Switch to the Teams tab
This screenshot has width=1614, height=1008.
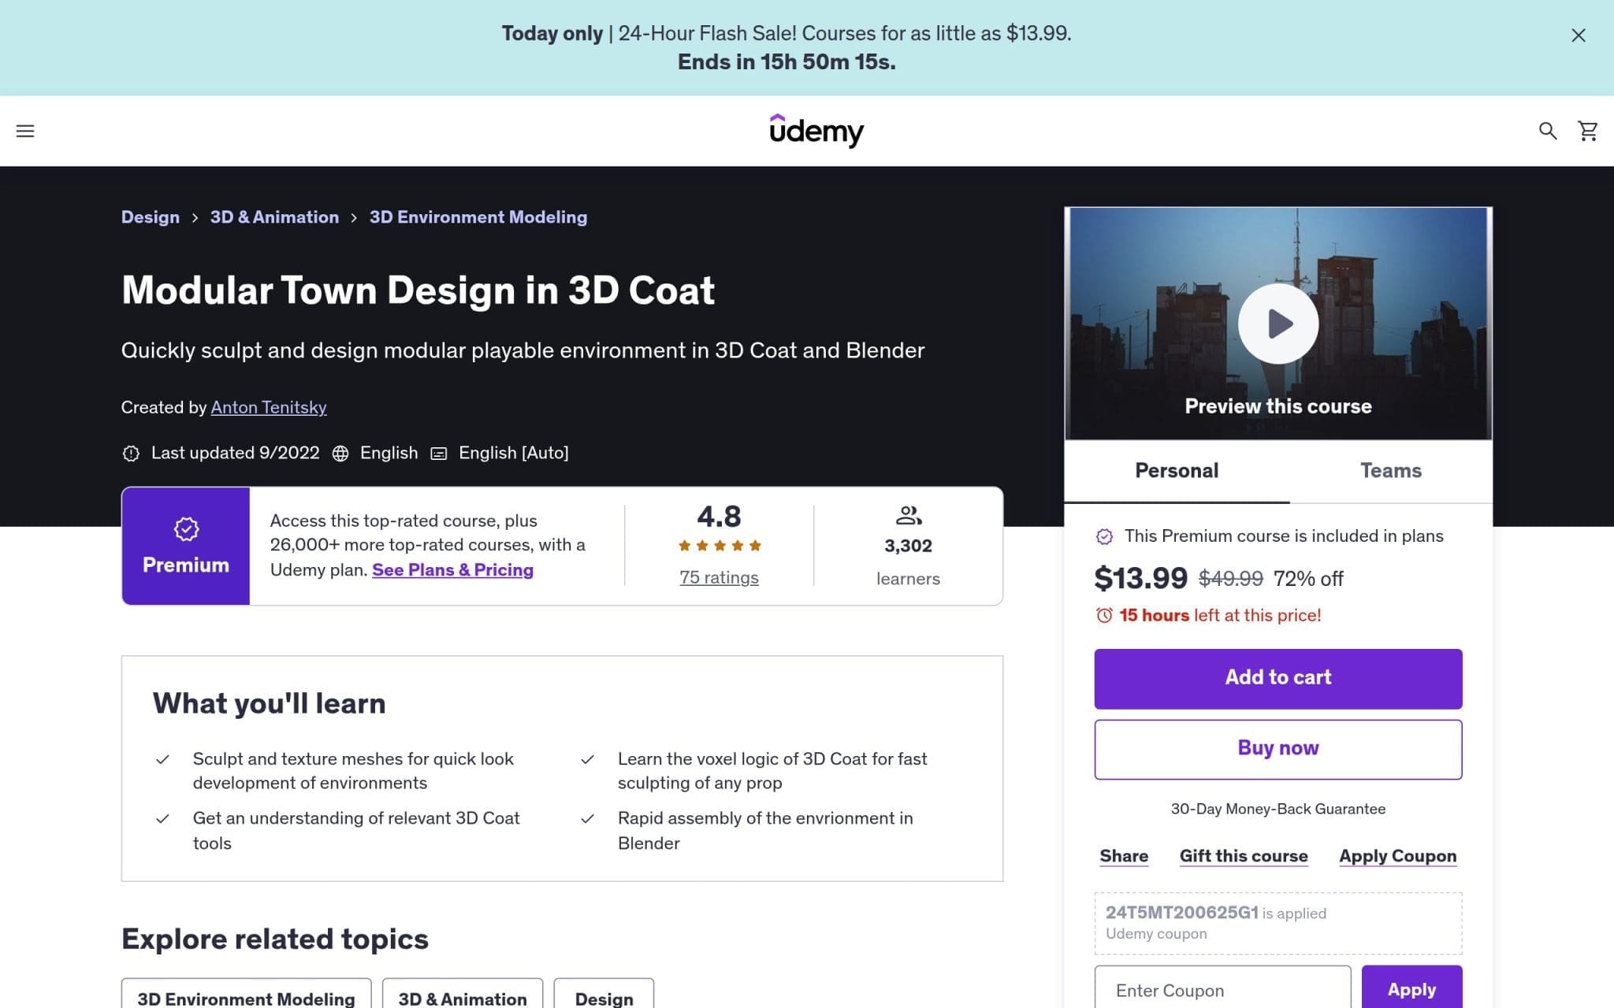click(1391, 471)
